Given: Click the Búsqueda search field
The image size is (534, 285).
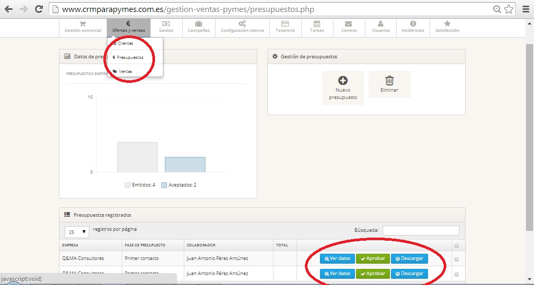Looking at the screenshot, I should pyautogui.click(x=420, y=230).
